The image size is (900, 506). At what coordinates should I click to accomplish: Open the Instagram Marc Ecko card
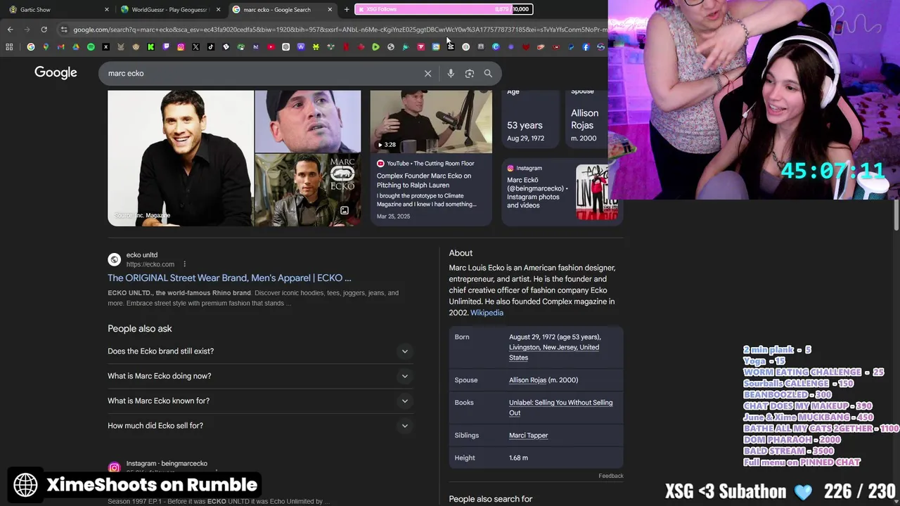(562, 192)
